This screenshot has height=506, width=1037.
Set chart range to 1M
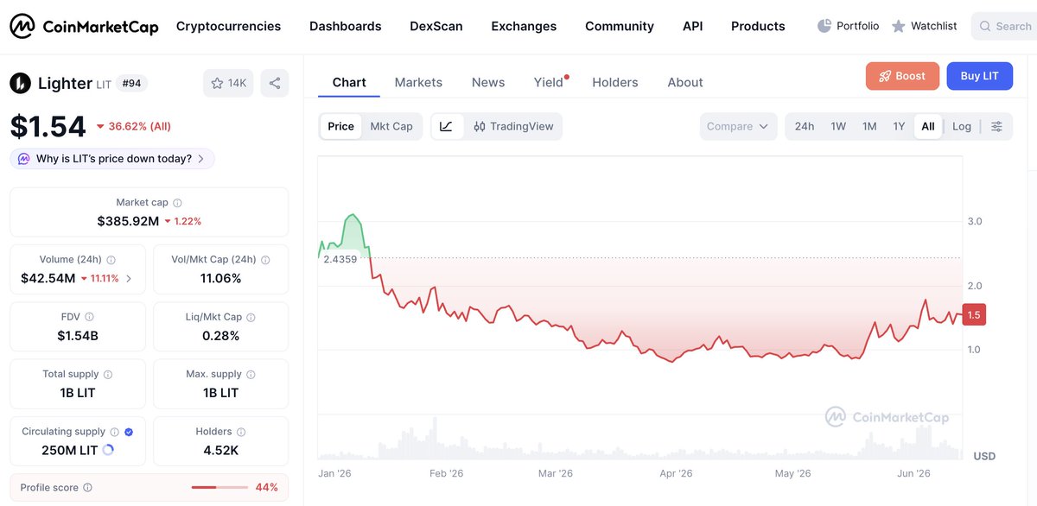click(869, 126)
